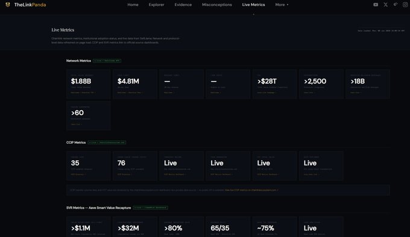Open directory link under 35 value
This screenshot has height=237, width=410.
pyautogui.click(x=78, y=174)
